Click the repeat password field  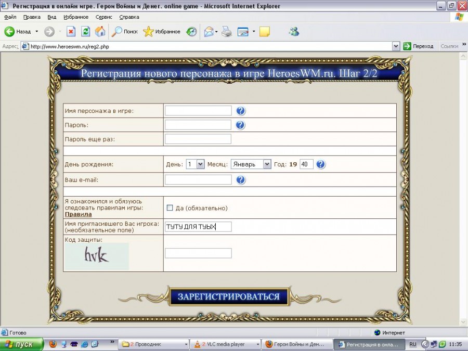[198, 139]
